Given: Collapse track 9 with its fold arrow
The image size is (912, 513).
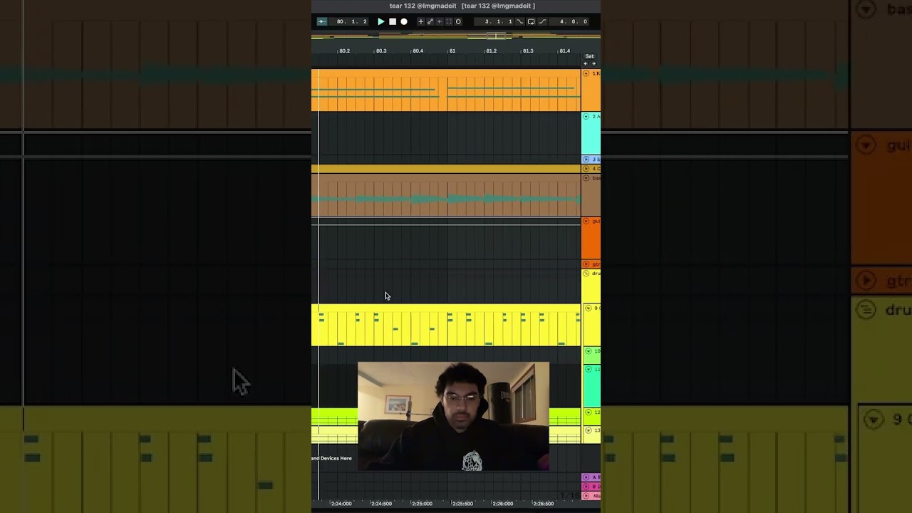Looking at the screenshot, I should point(588,308).
